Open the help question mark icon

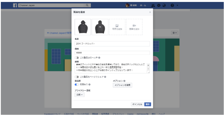click(172, 5)
